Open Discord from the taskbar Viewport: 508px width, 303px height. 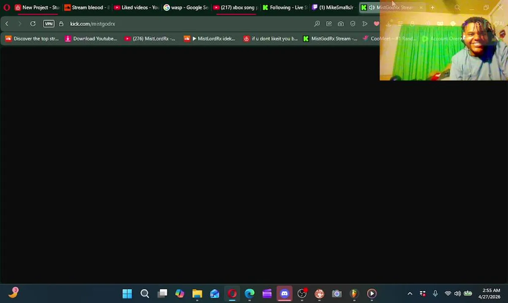pos(284,294)
